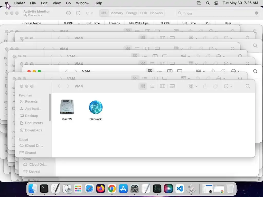
Task: Select the Network globe icon
Action: pos(96,107)
